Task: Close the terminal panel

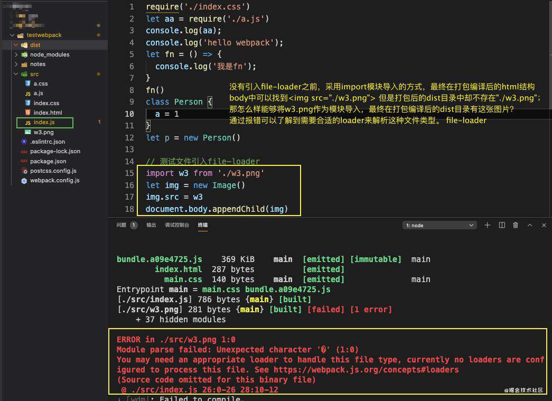Action: pos(544,225)
